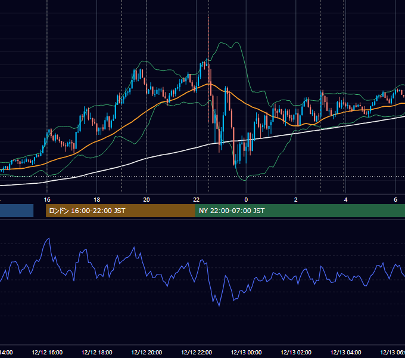
Task: Click the 18 hour label on chart axis
Action: click(x=96, y=199)
